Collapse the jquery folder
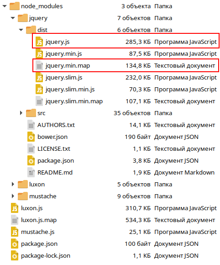The image size is (220, 265). click(x=13, y=18)
